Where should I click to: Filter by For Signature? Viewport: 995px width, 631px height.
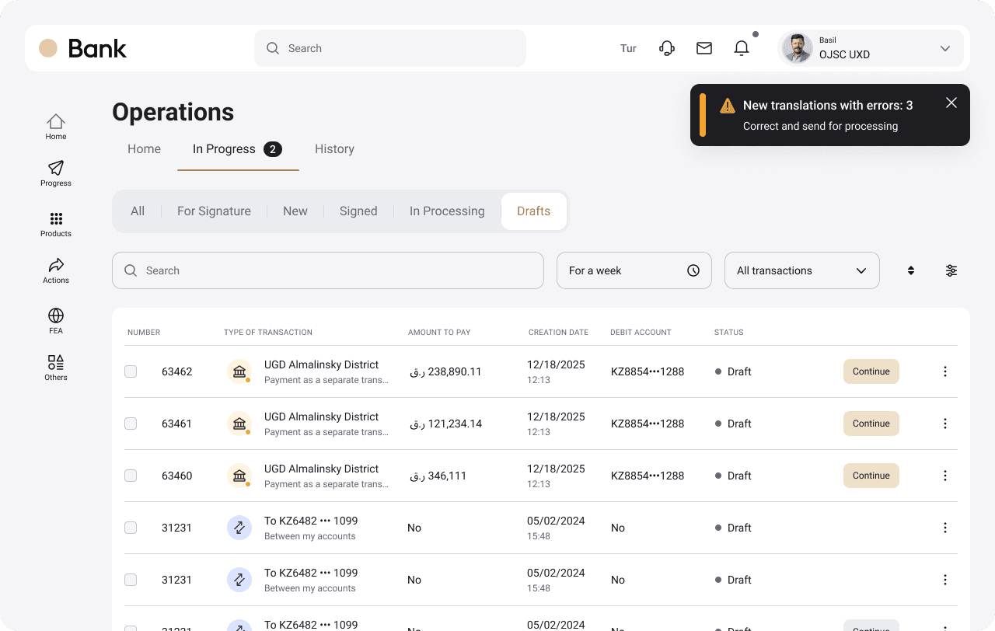(214, 211)
